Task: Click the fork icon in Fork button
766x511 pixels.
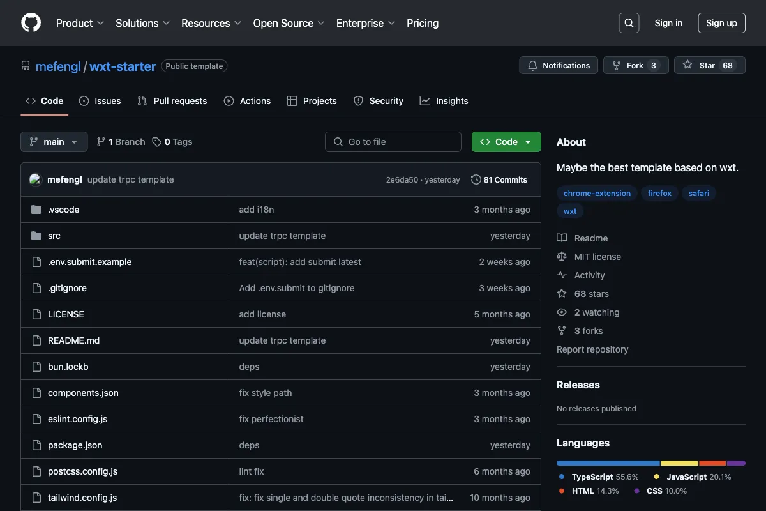Action: pos(617,65)
